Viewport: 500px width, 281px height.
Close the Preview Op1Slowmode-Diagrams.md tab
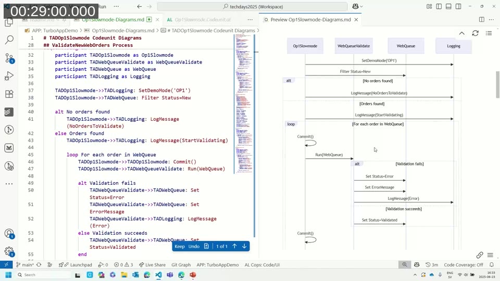tap(356, 19)
